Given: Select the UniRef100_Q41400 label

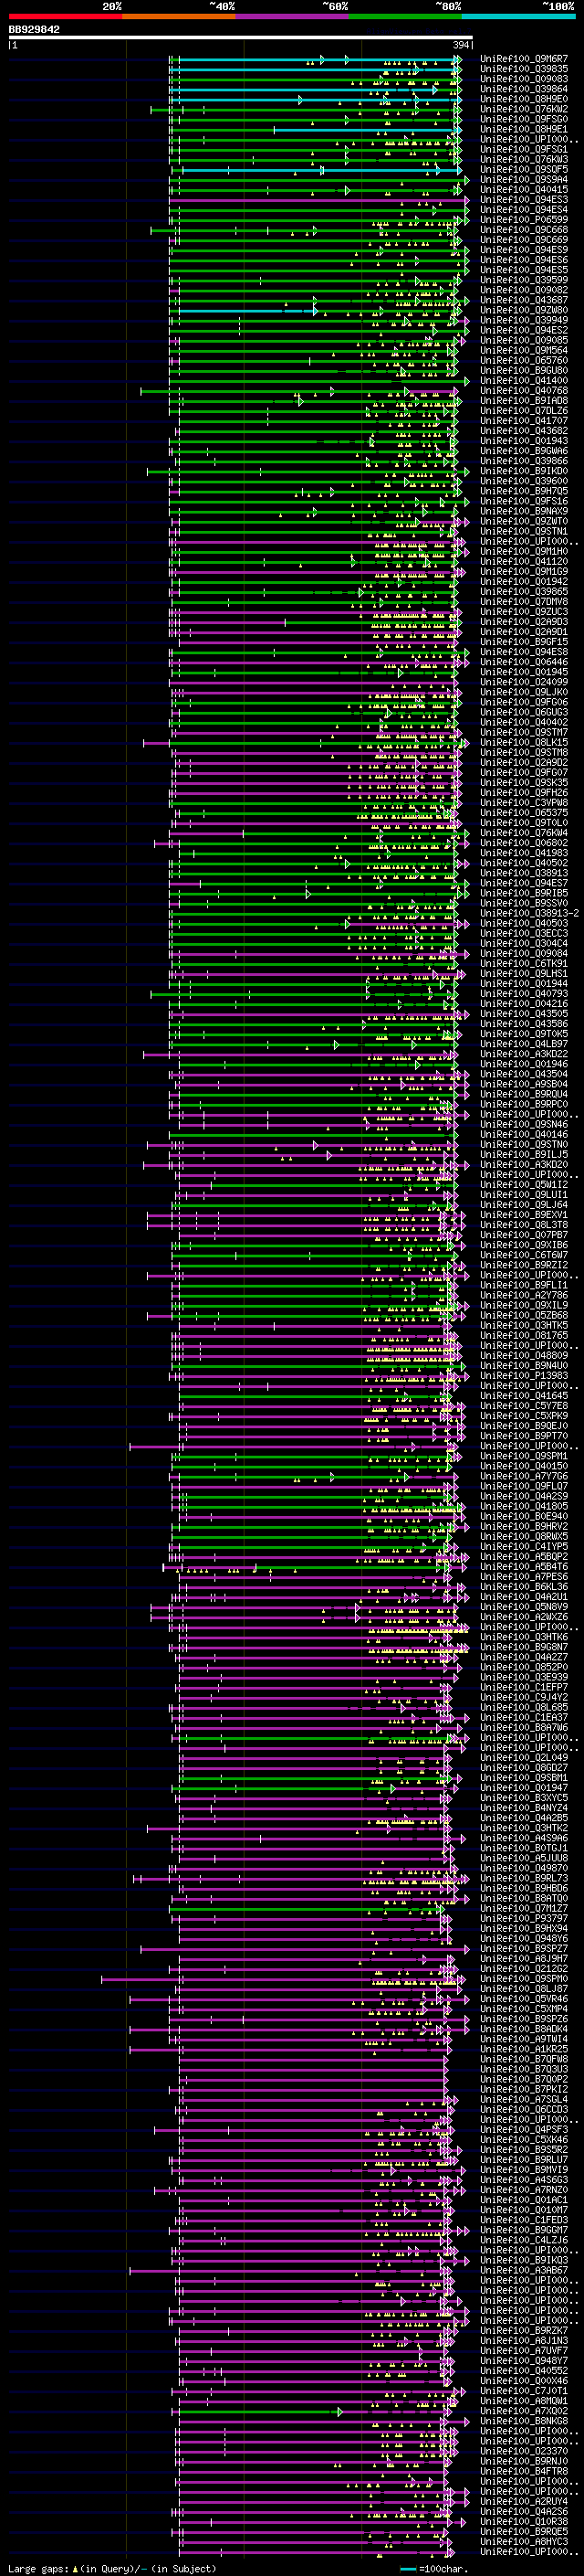Looking at the screenshot, I should pos(524,380).
